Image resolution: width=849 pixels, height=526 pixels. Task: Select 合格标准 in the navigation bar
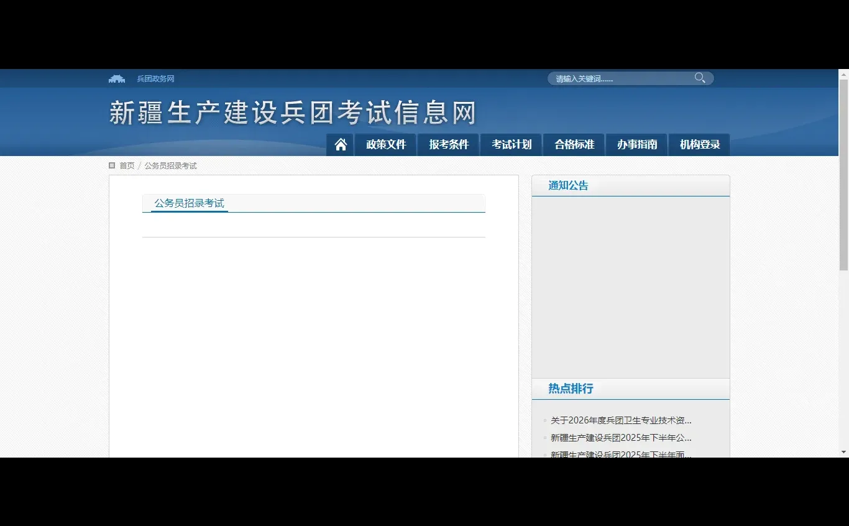pos(574,144)
